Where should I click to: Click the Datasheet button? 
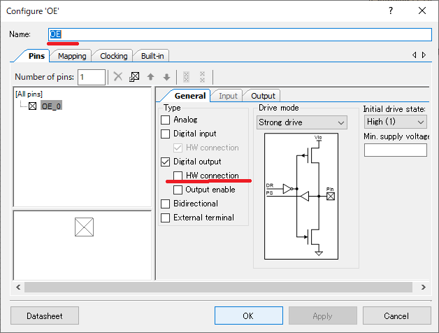tap(45, 316)
